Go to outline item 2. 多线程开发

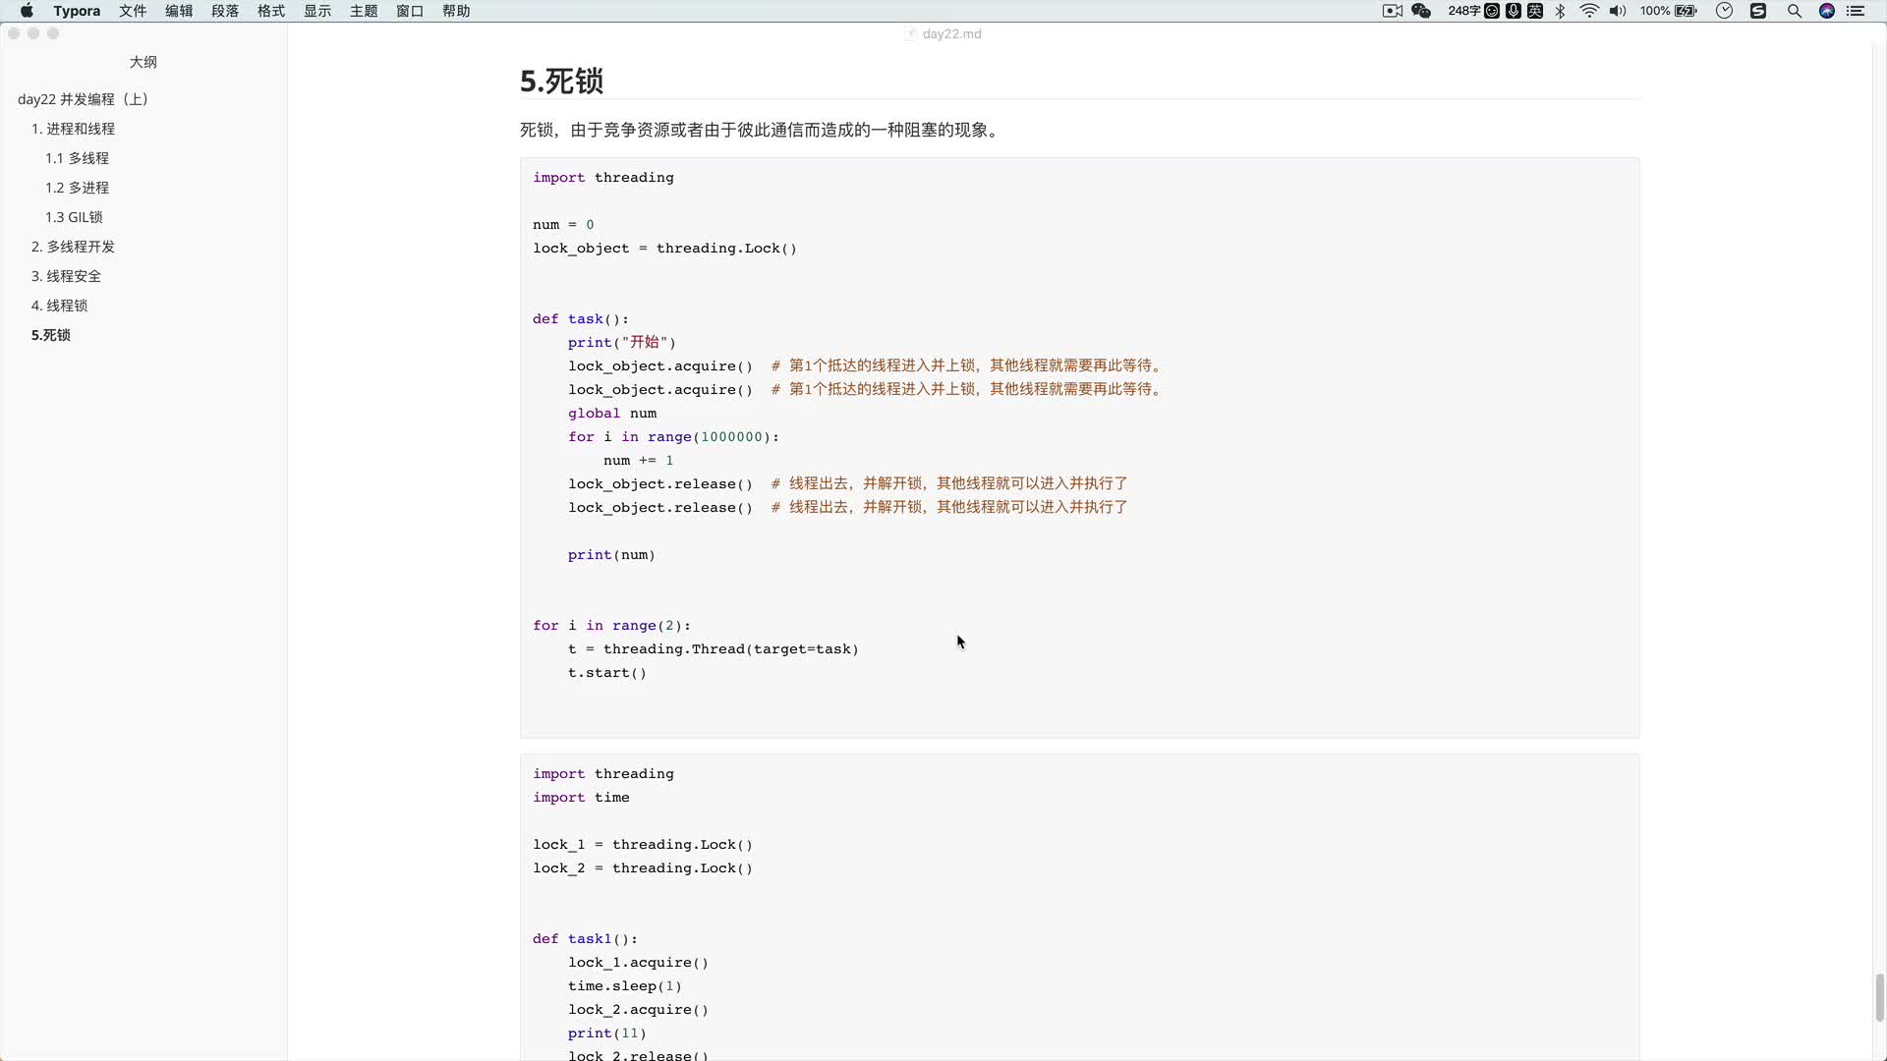[x=73, y=247]
